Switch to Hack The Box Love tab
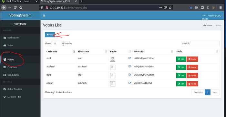This screenshot has height=117, width=226. pyautogui.click(x=17, y=1)
